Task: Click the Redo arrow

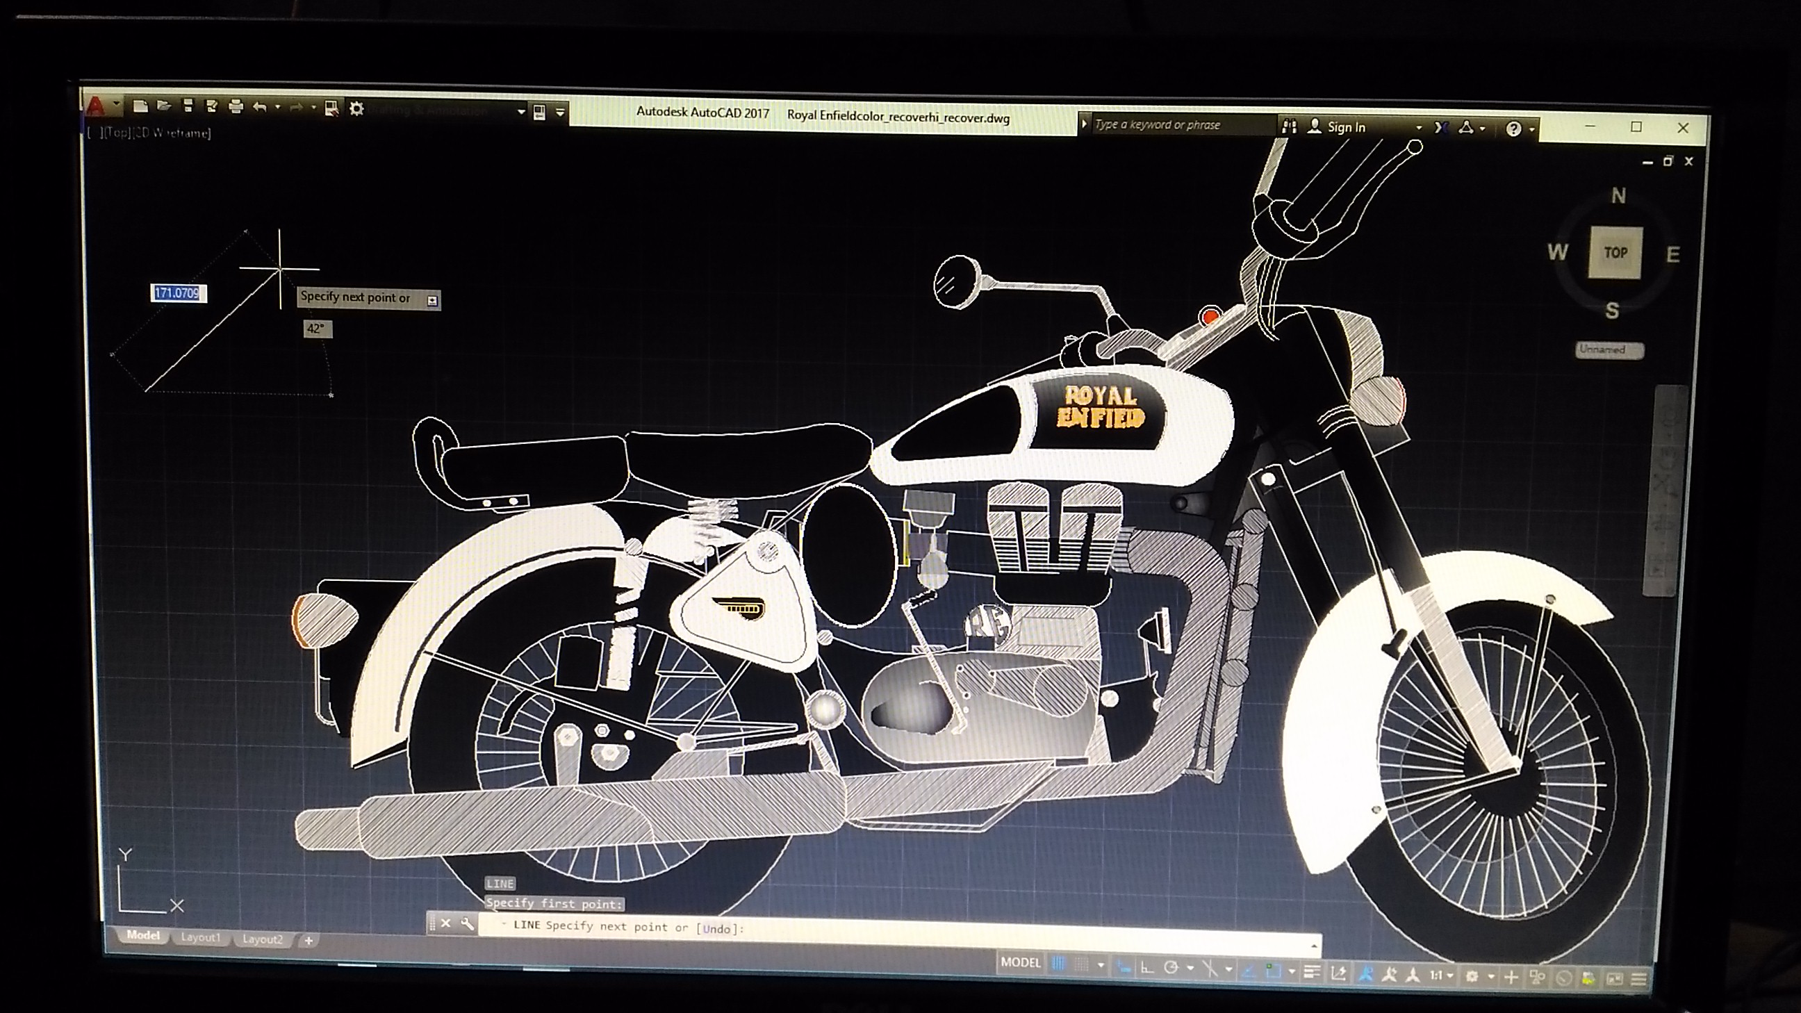Action: tap(297, 108)
